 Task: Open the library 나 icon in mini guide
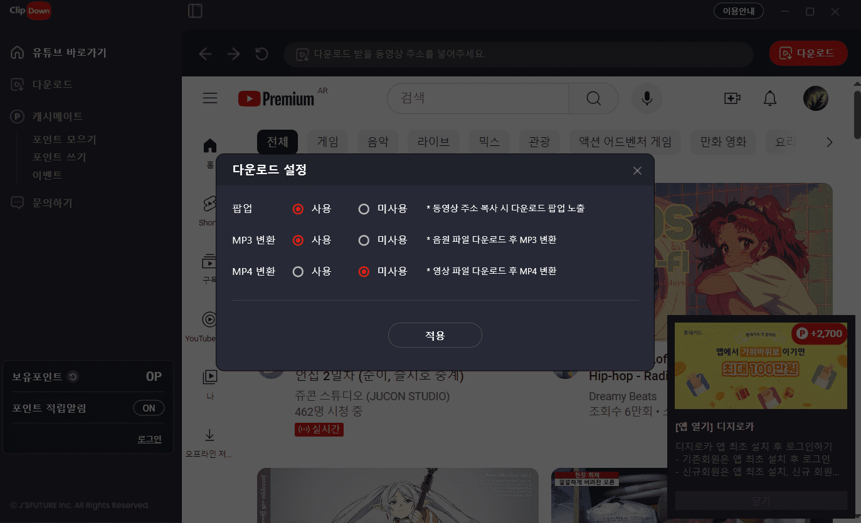(209, 376)
